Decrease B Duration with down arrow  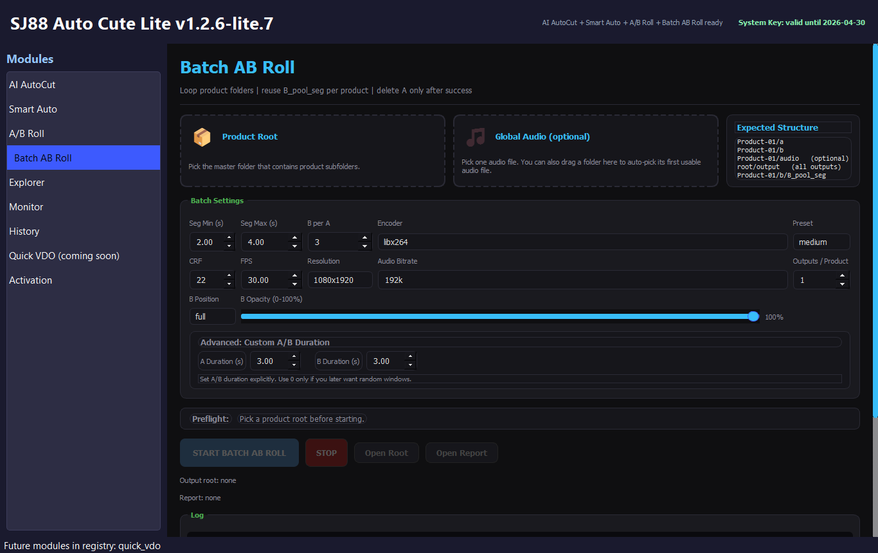coord(410,366)
